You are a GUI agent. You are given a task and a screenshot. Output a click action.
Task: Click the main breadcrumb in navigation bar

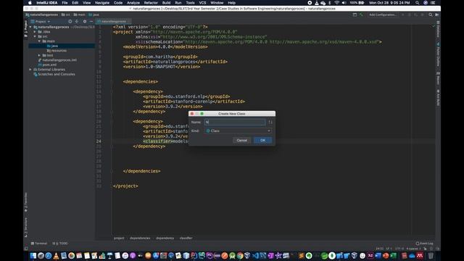tap(79, 14)
